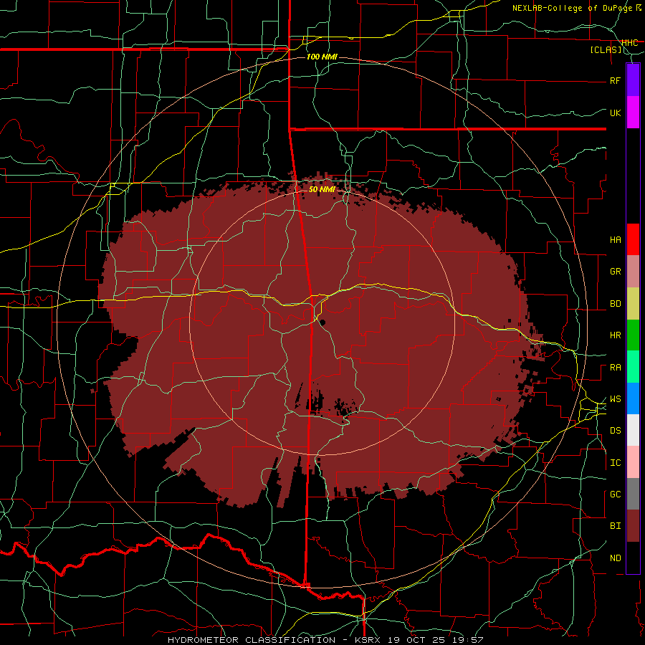Click the 50 NMI range ring label

pyautogui.click(x=322, y=189)
